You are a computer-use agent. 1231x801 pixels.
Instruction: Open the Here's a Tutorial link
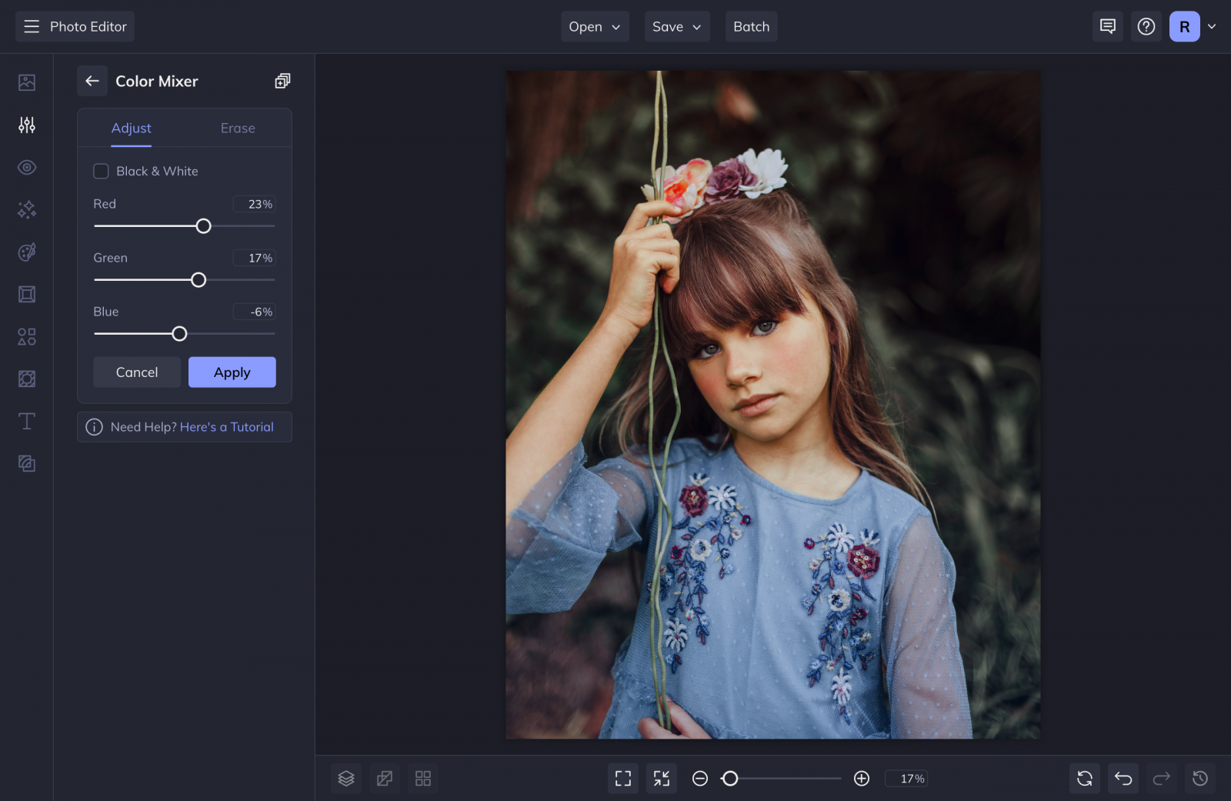(x=227, y=426)
